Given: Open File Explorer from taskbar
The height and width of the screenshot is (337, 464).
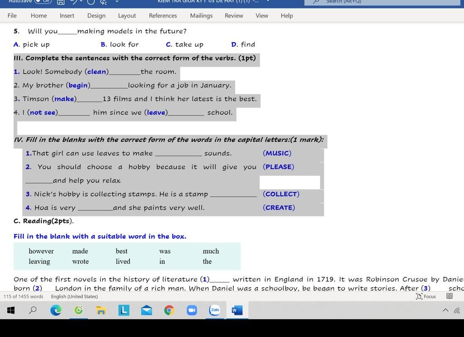Looking at the screenshot, I should pyautogui.click(x=101, y=310).
